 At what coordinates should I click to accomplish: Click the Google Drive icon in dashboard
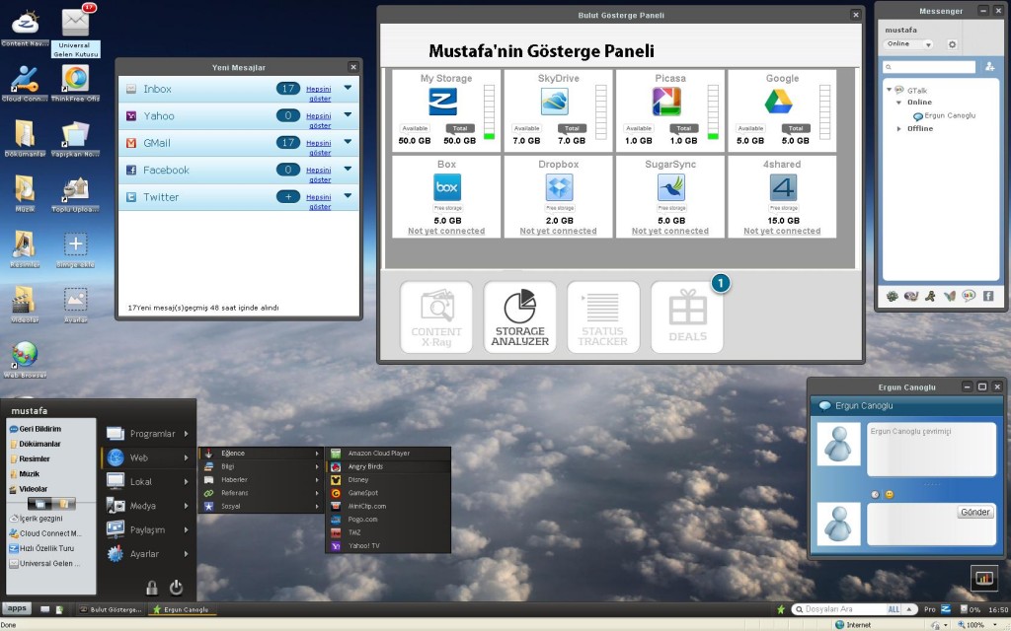click(778, 102)
